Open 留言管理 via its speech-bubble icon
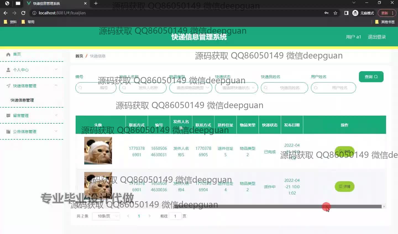398x234 pixels. point(8,115)
